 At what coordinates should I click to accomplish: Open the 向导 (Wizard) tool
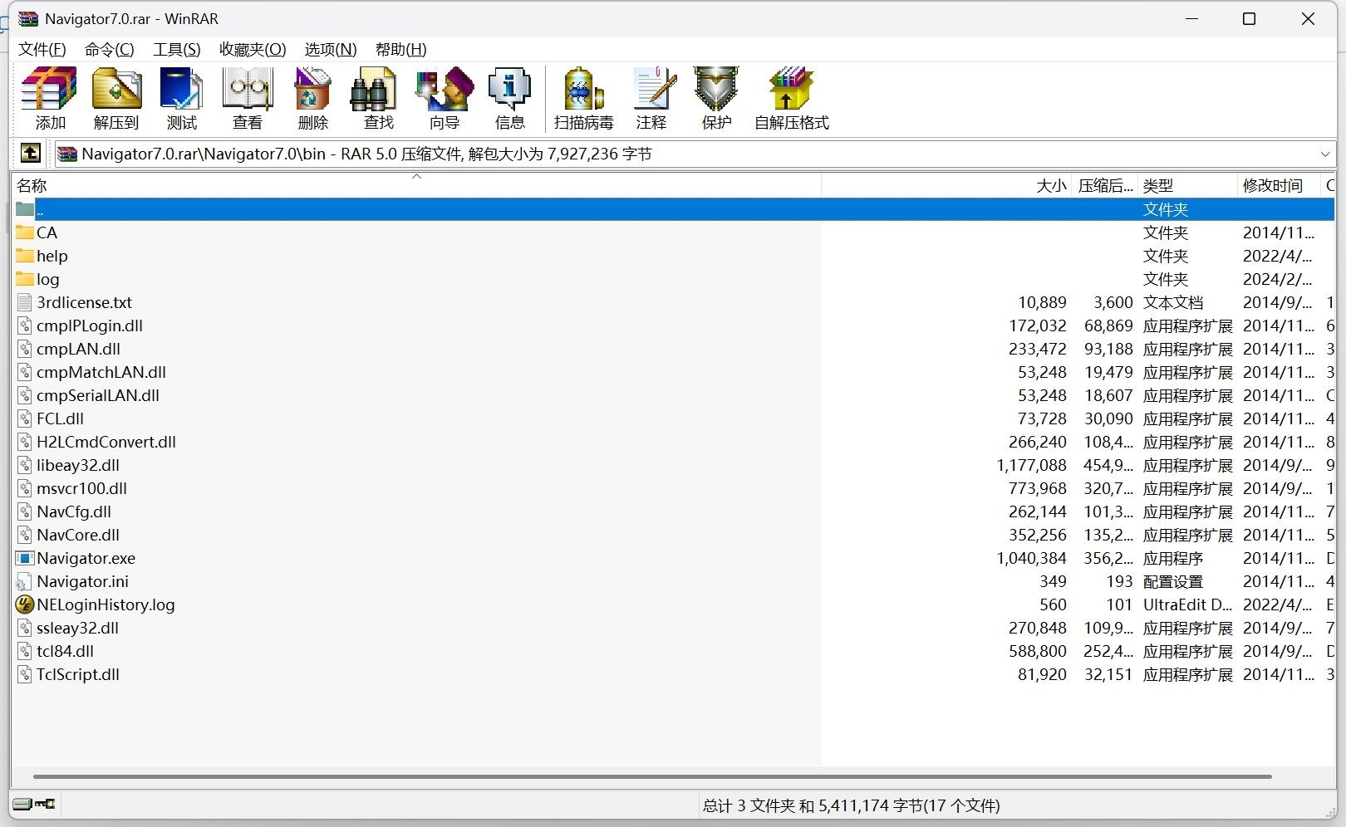click(444, 90)
